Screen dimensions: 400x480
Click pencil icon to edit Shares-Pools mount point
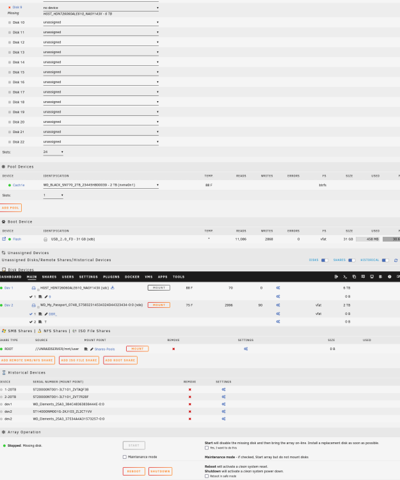tap(92, 349)
